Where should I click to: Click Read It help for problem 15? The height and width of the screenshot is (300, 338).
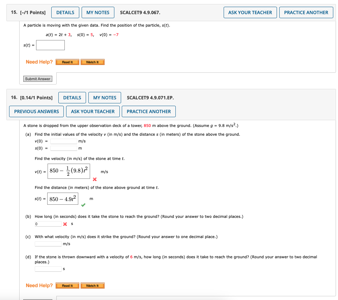click(x=67, y=62)
